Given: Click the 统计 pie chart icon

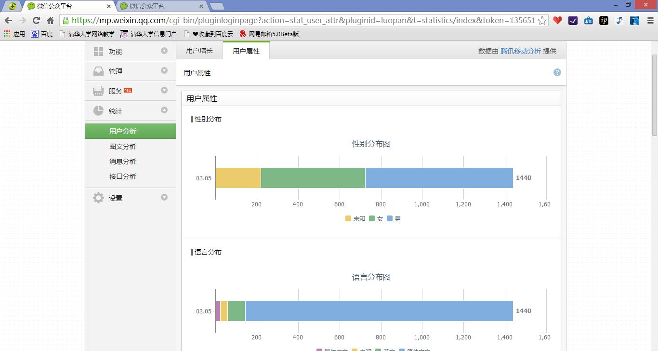Looking at the screenshot, I should [x=98, y=110].
